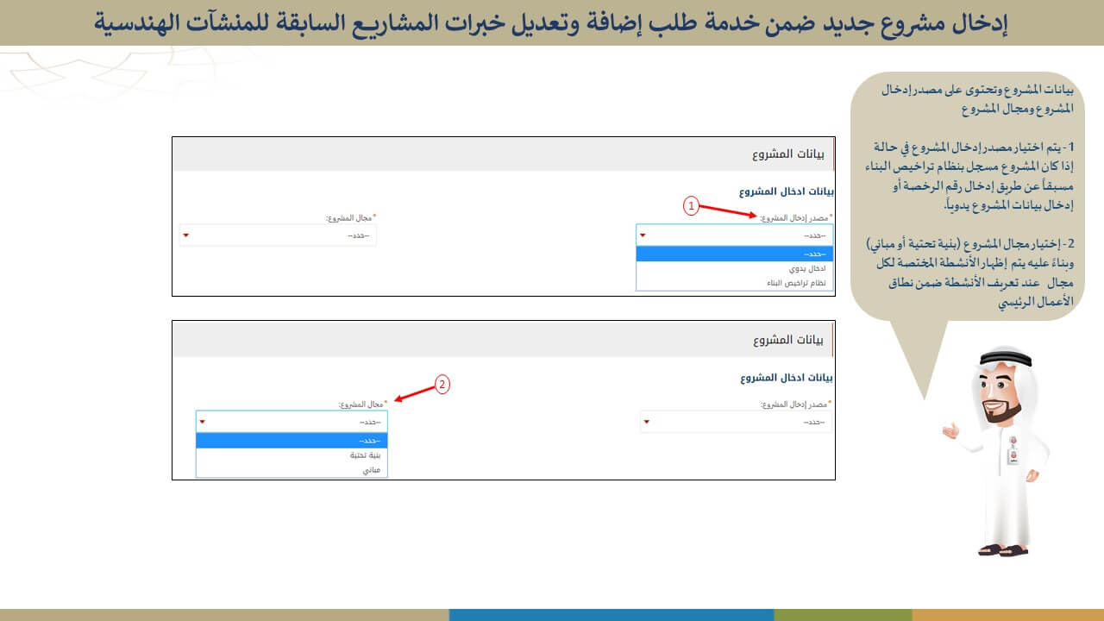1104x621 pixels.
Task: Click the red arrow of the collapsed مجال المشروع dropdown
Action: 185,235
